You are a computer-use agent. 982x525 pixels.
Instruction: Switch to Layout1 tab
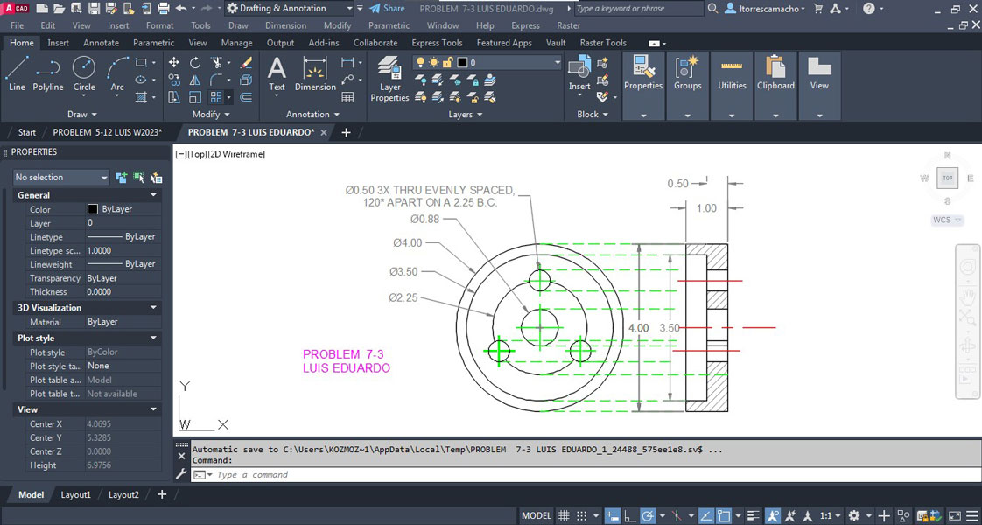(x=75, y=495)
